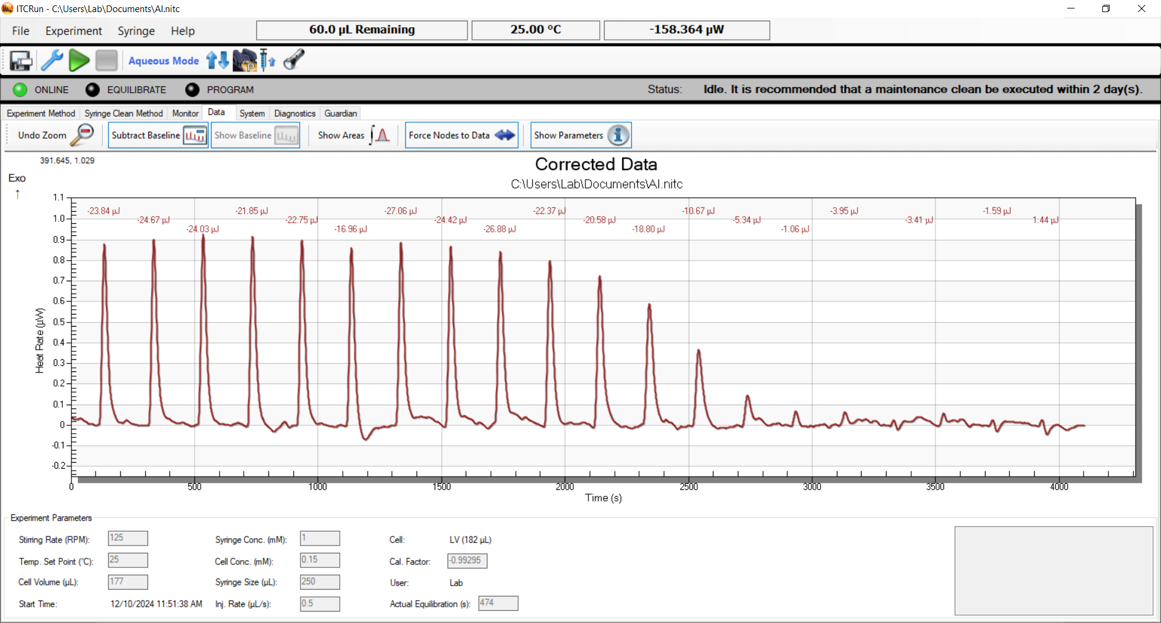Switch to the Syringe Clean Method tab
The height and width of the screenshot is (623, 1161).
point(123,113)
